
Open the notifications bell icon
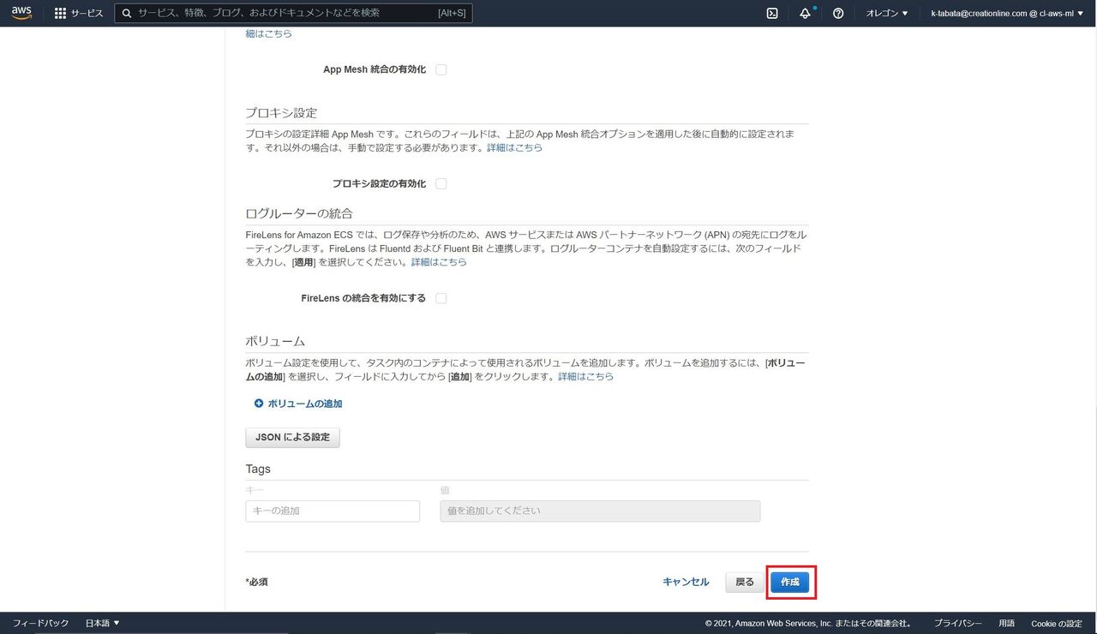coord(805,14)
